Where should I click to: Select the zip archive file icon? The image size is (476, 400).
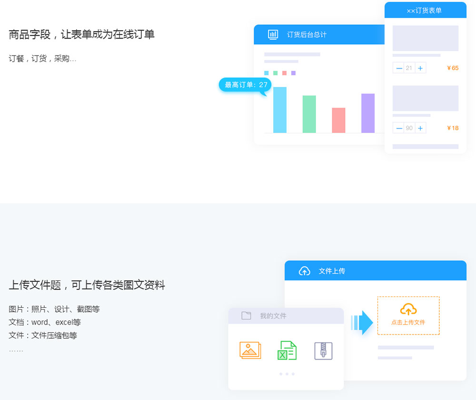pyautogui.click(x=323, y=351)
